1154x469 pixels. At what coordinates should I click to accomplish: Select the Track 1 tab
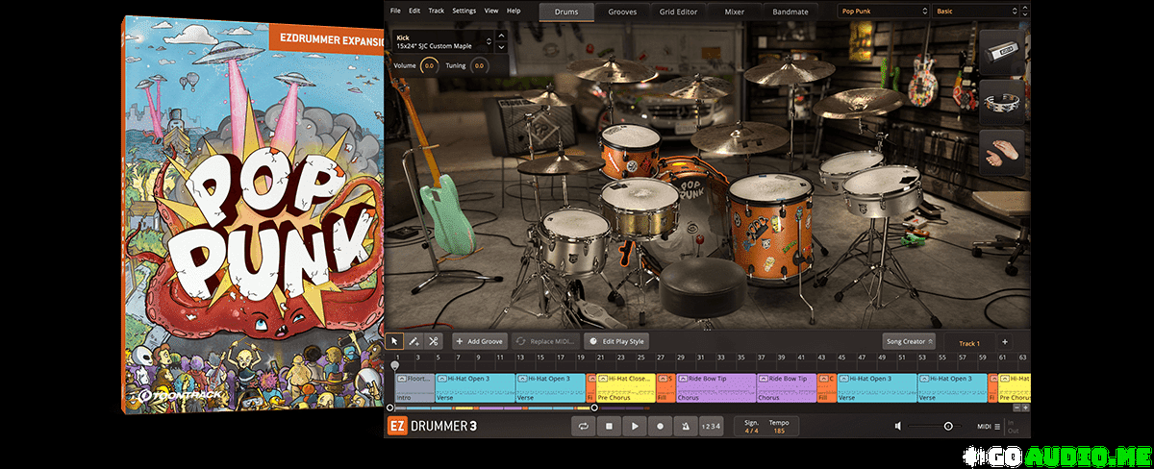[x=968, y=342]
